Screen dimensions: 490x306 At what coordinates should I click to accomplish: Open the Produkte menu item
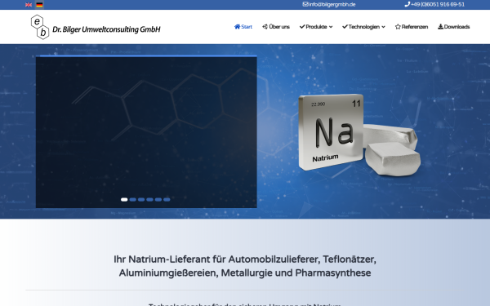[316, 27]
